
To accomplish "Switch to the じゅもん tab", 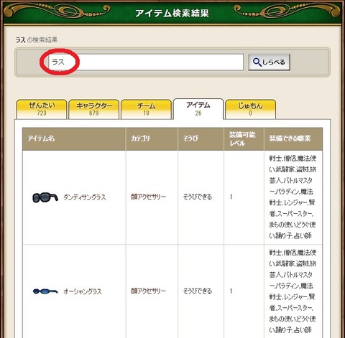I will click(x=251, y=109).
